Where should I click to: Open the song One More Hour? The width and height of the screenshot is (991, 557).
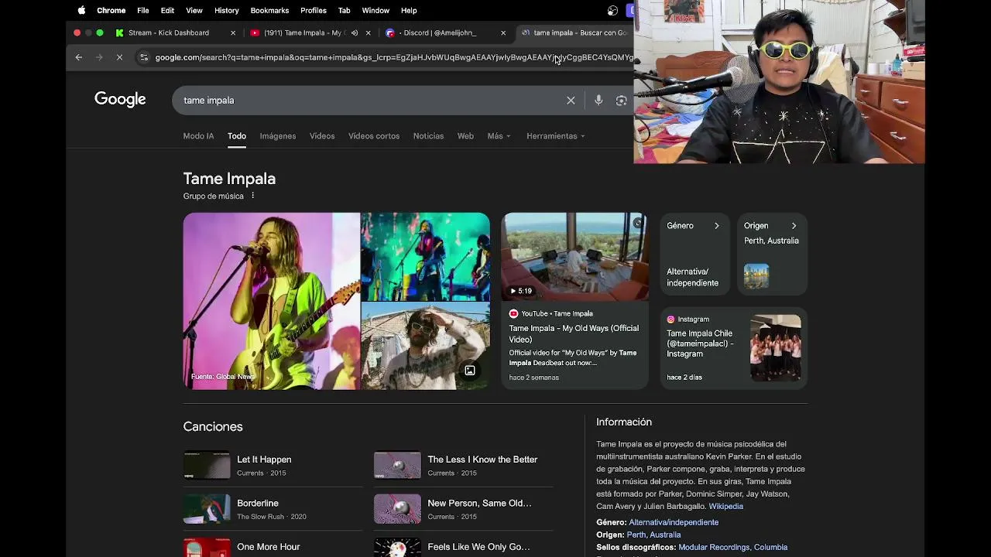pos(269,547)
